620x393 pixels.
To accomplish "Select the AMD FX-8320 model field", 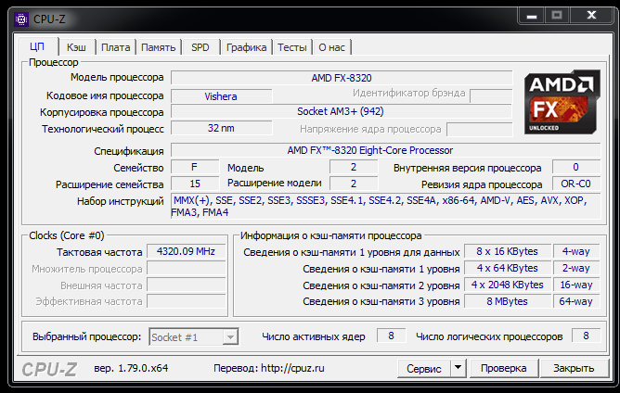I will (342, 78).
